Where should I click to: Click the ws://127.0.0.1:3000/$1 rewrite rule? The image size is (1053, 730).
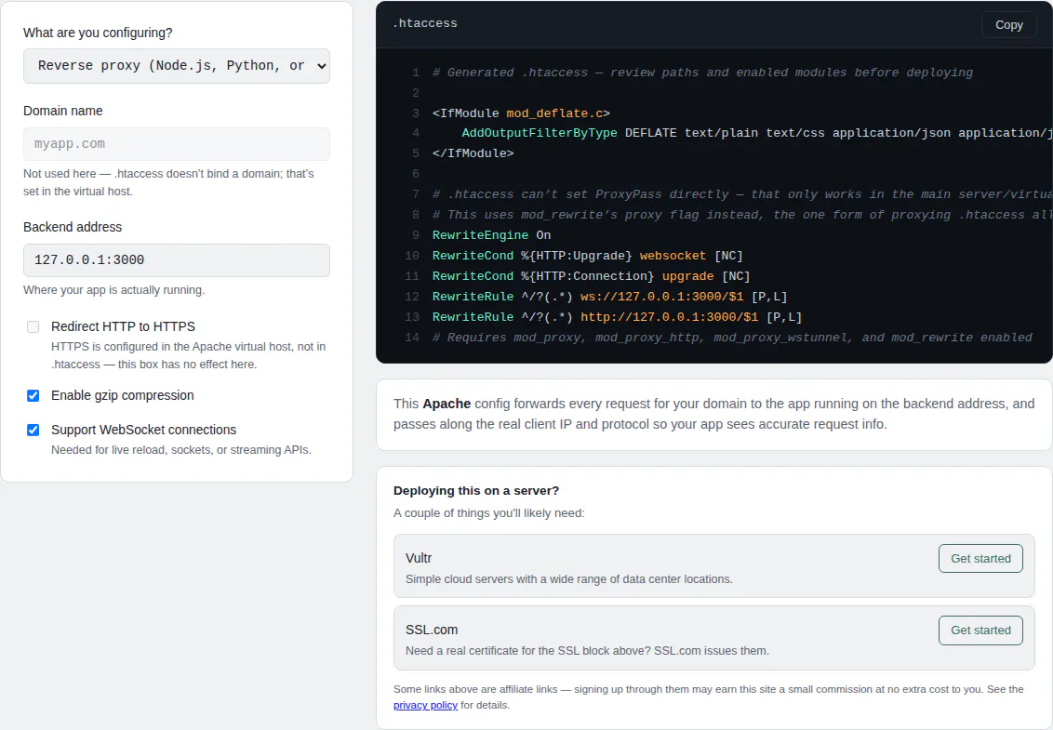(x=610, y=296)
